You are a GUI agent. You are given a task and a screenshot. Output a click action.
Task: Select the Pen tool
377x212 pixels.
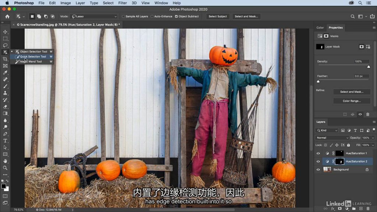[x=5, y=134]
